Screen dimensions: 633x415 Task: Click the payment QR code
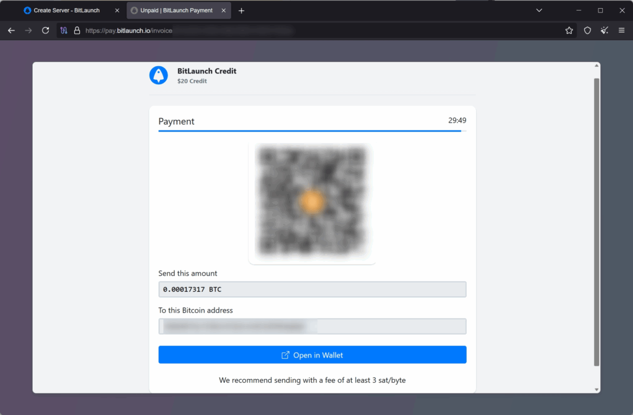coord(312,202)
